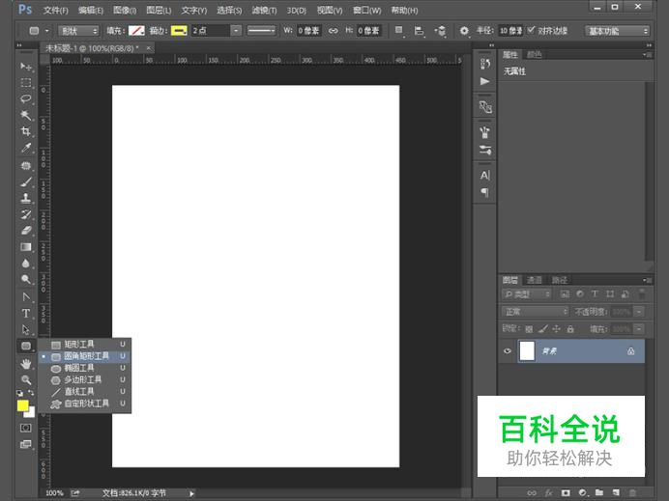Screen dimensions: 669x501
Task: Expand the 基本功能 workspace dropdown
Action: point(618,31)
